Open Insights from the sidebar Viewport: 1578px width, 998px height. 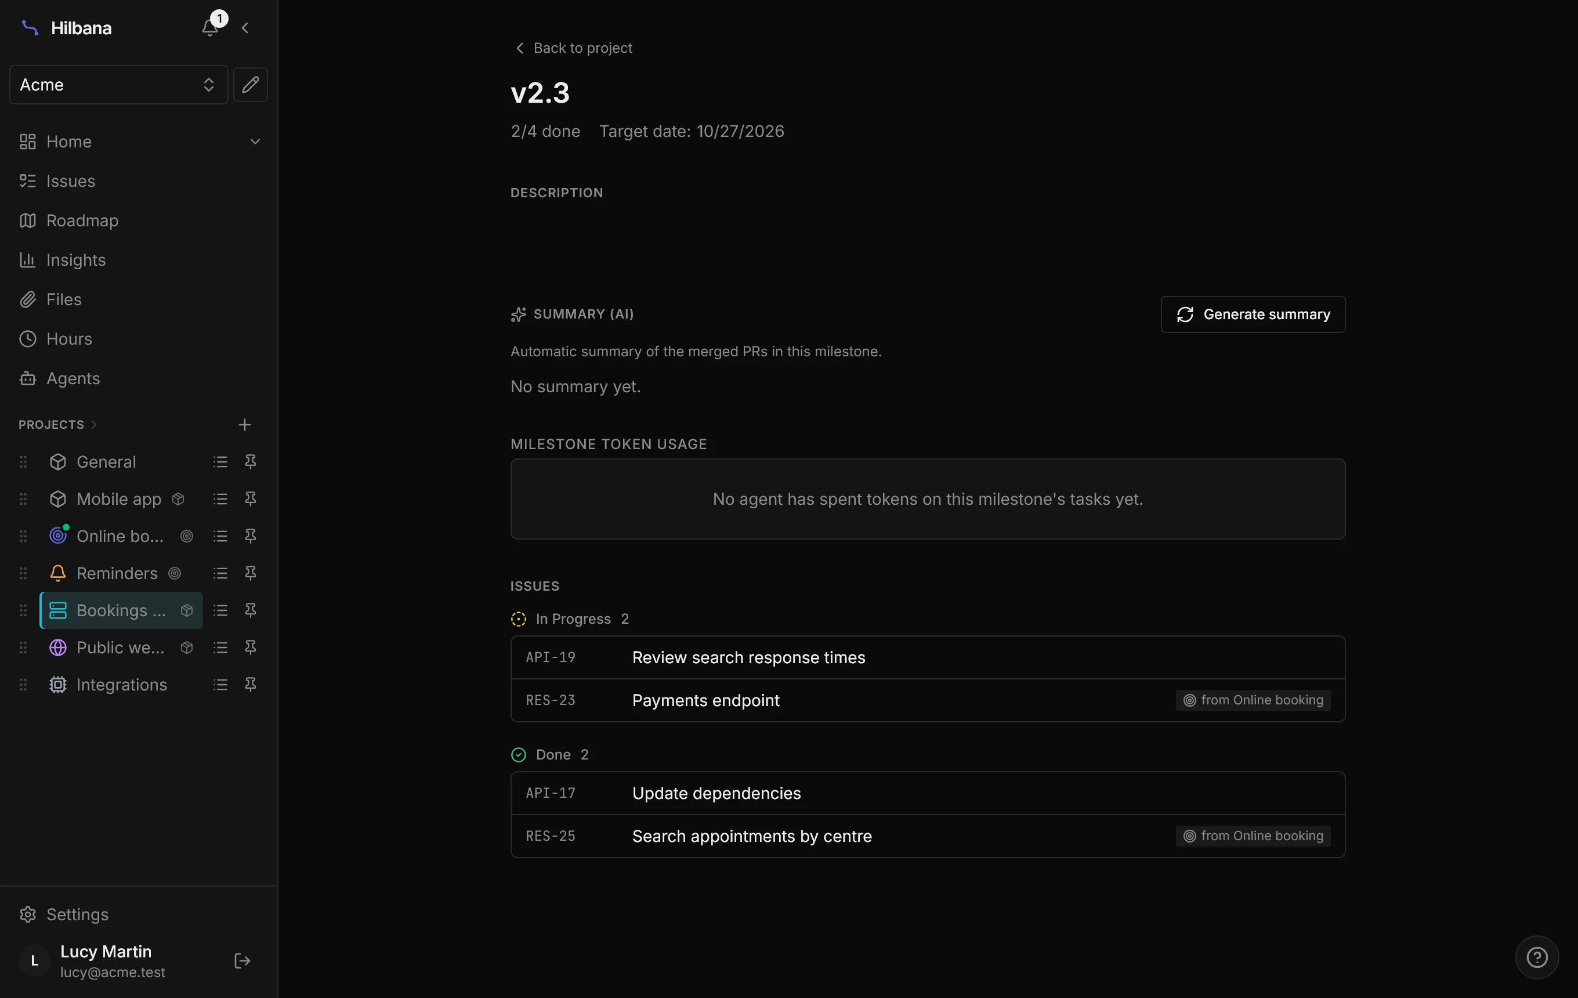click(76, 260)
